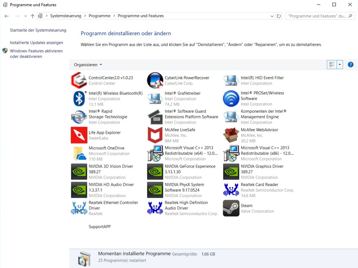This screenshot has width=358, height=268.
Task: Open Windows-Features aktivieren oder deaktivieren
Action: click(36, 54)
